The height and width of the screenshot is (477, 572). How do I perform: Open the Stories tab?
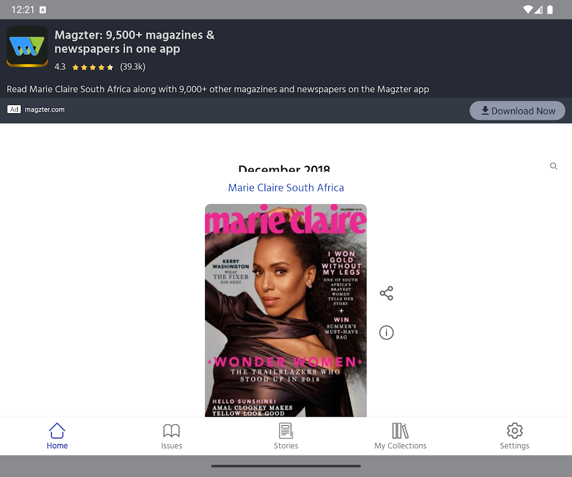click(286, 436)
